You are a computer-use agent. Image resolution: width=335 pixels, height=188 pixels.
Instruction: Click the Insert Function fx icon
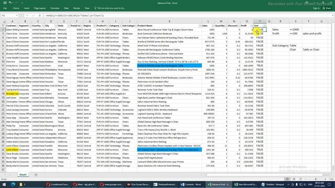tap(40, 16)
